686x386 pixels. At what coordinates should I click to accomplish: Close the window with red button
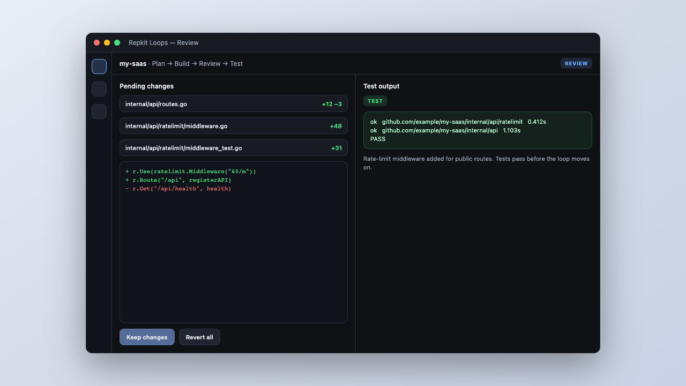[97, 43]
